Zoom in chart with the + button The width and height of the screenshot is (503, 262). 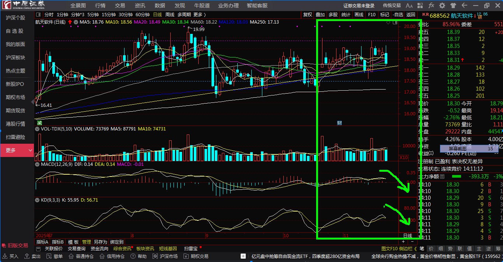click(403, 242)
